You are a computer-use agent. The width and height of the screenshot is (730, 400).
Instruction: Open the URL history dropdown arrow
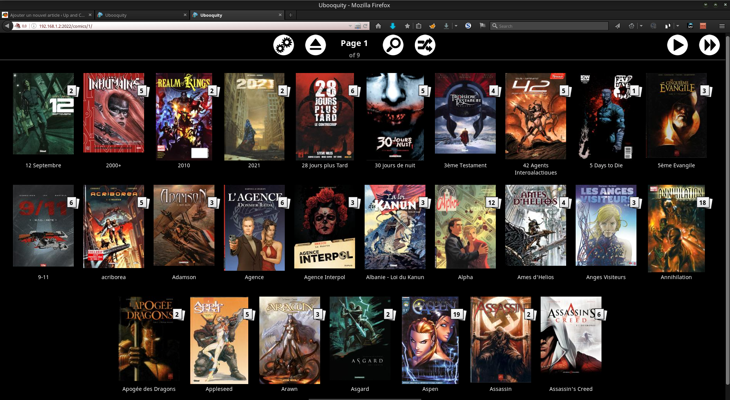click(x=350, y=26)
